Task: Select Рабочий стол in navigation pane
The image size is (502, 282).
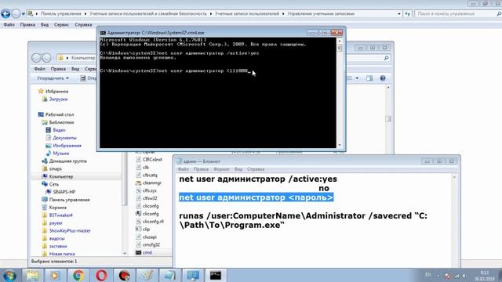Action: [x=60, y=114]
